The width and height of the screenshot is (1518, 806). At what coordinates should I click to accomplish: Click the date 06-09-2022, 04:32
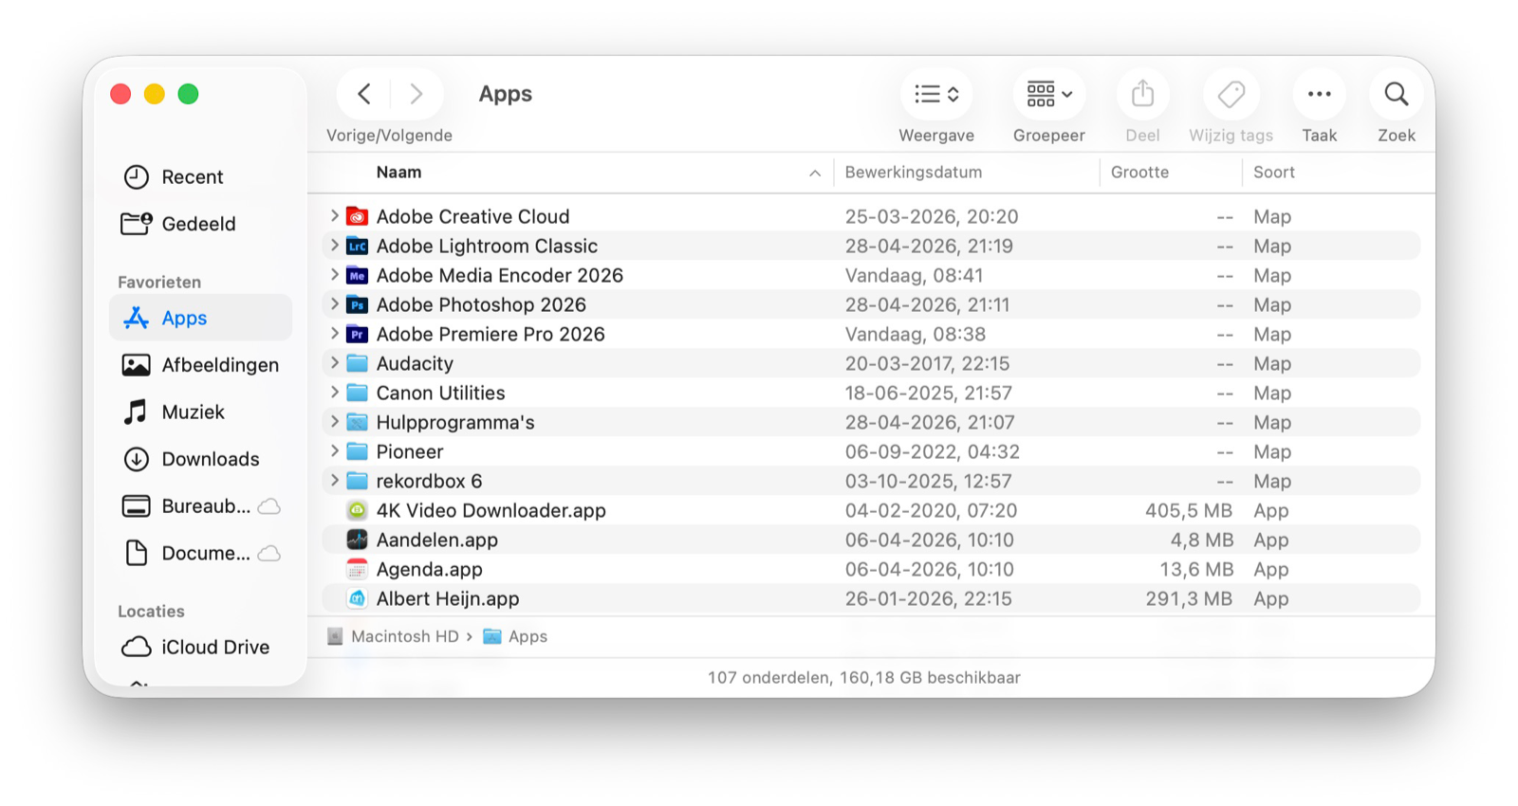932,451
